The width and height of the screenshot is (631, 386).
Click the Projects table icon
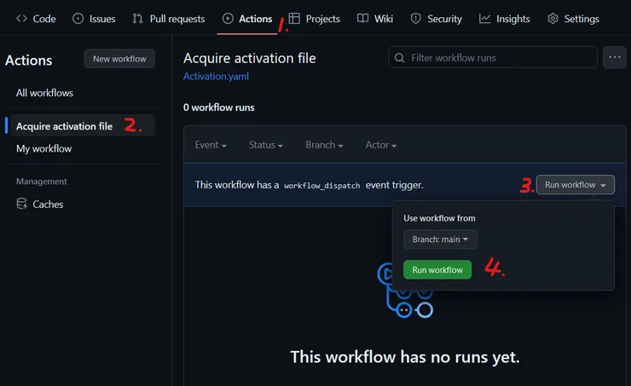[x=294, y=19]
